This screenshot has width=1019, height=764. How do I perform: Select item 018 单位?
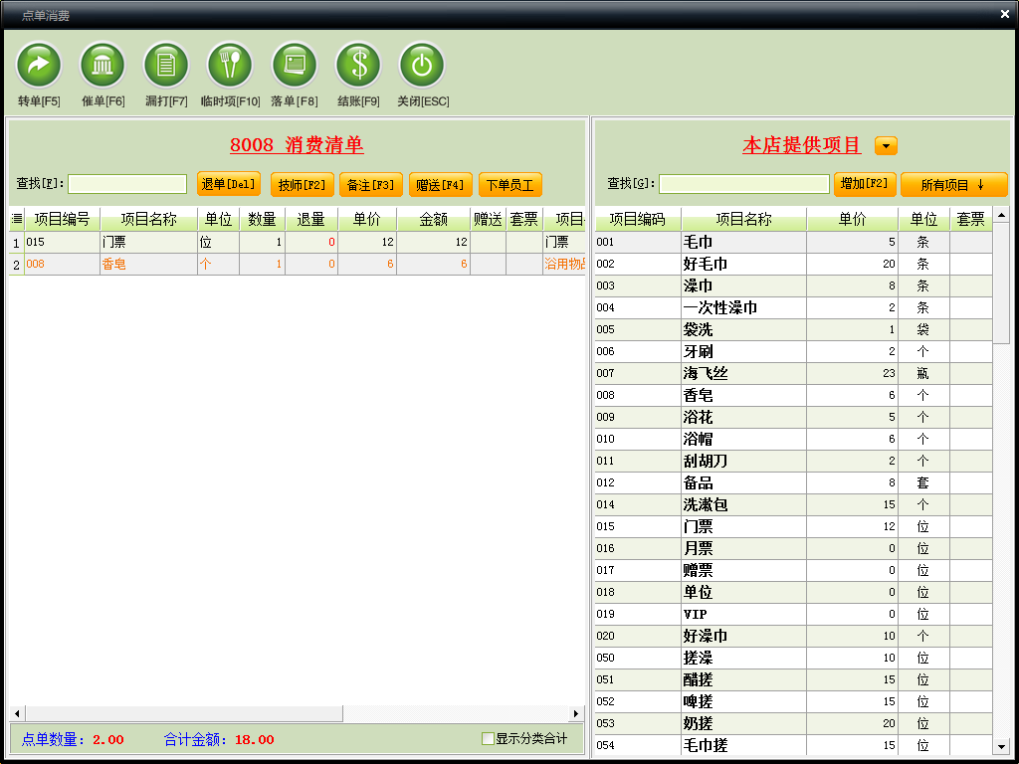click(x=793, y=592)
